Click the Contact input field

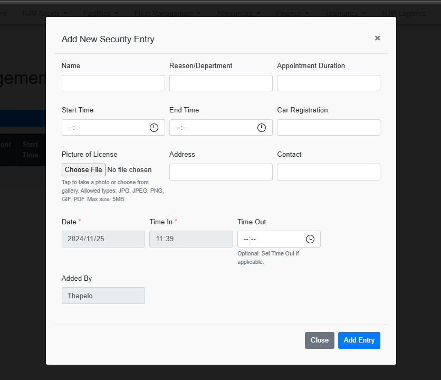pos(329,172)
